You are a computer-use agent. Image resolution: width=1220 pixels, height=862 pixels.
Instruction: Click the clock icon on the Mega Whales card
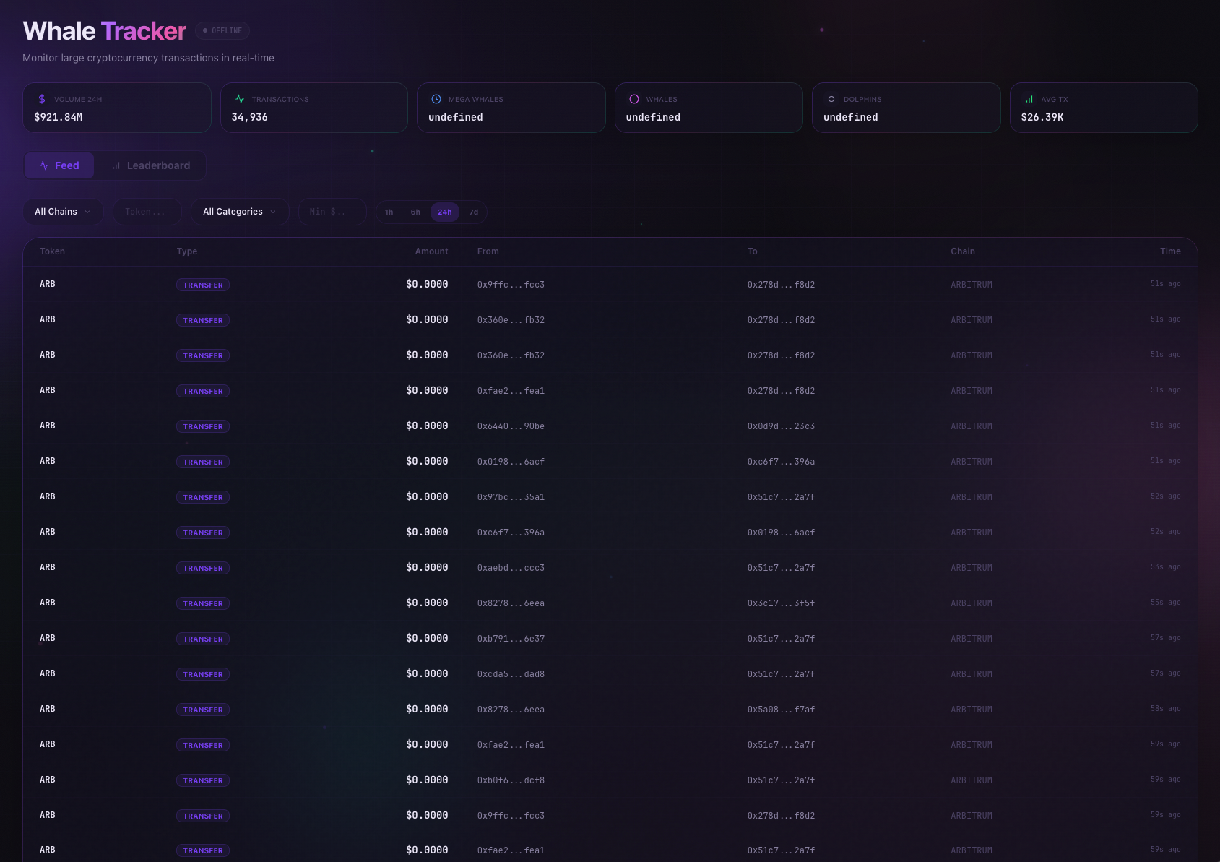click(436, 98)
